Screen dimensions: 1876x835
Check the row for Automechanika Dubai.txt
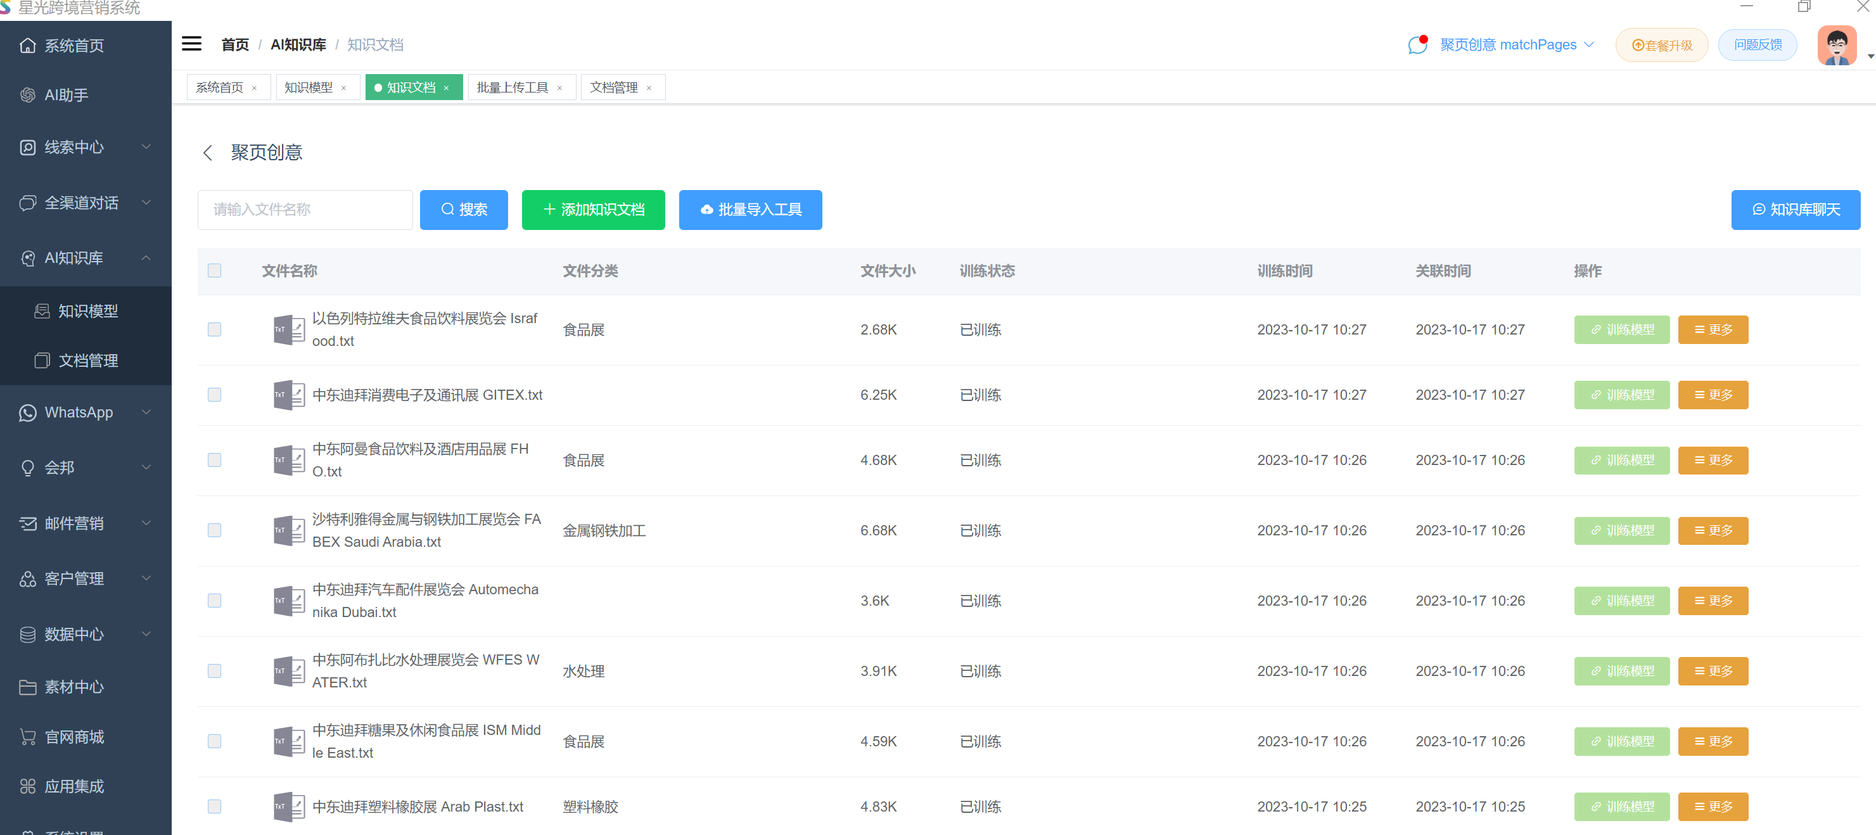click(214, 601)
